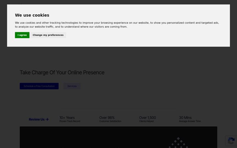The height and width of the screenshot is (148, 237).
Task: Click the cookie policy description paragraph
Action: tap(117, 25)
